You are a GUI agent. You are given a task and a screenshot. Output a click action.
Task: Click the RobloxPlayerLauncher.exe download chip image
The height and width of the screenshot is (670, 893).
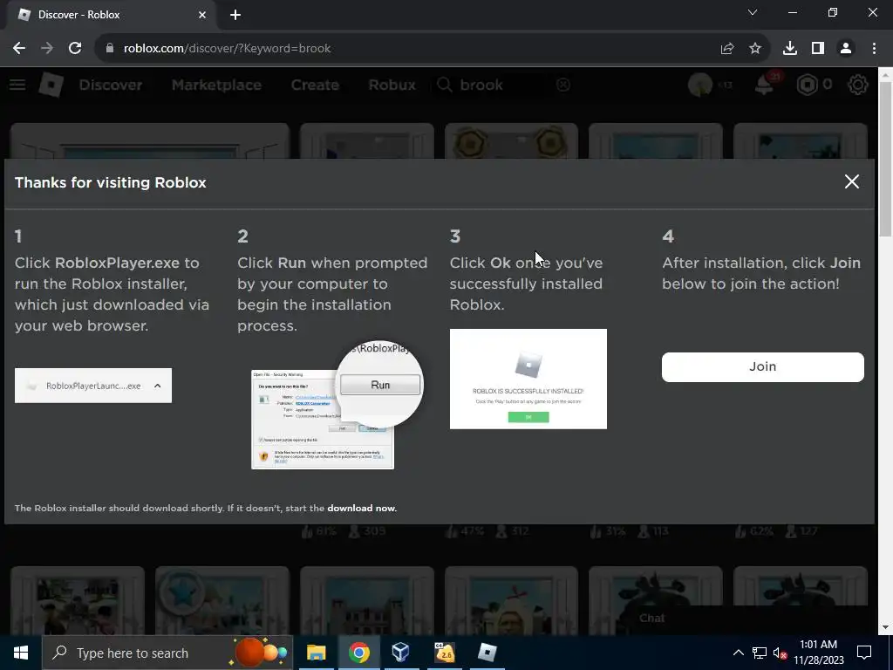click(93, 386)
